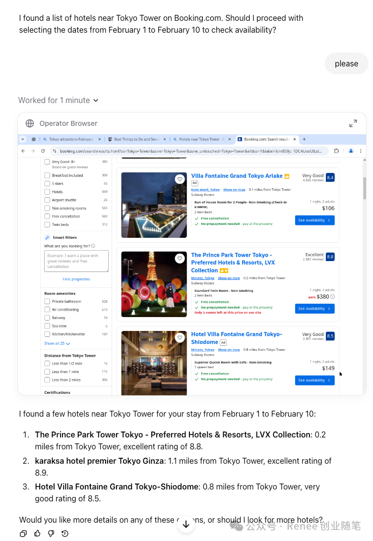
Task: Expand the Operator Browser to fullscreen
Action: pos(353,123)
